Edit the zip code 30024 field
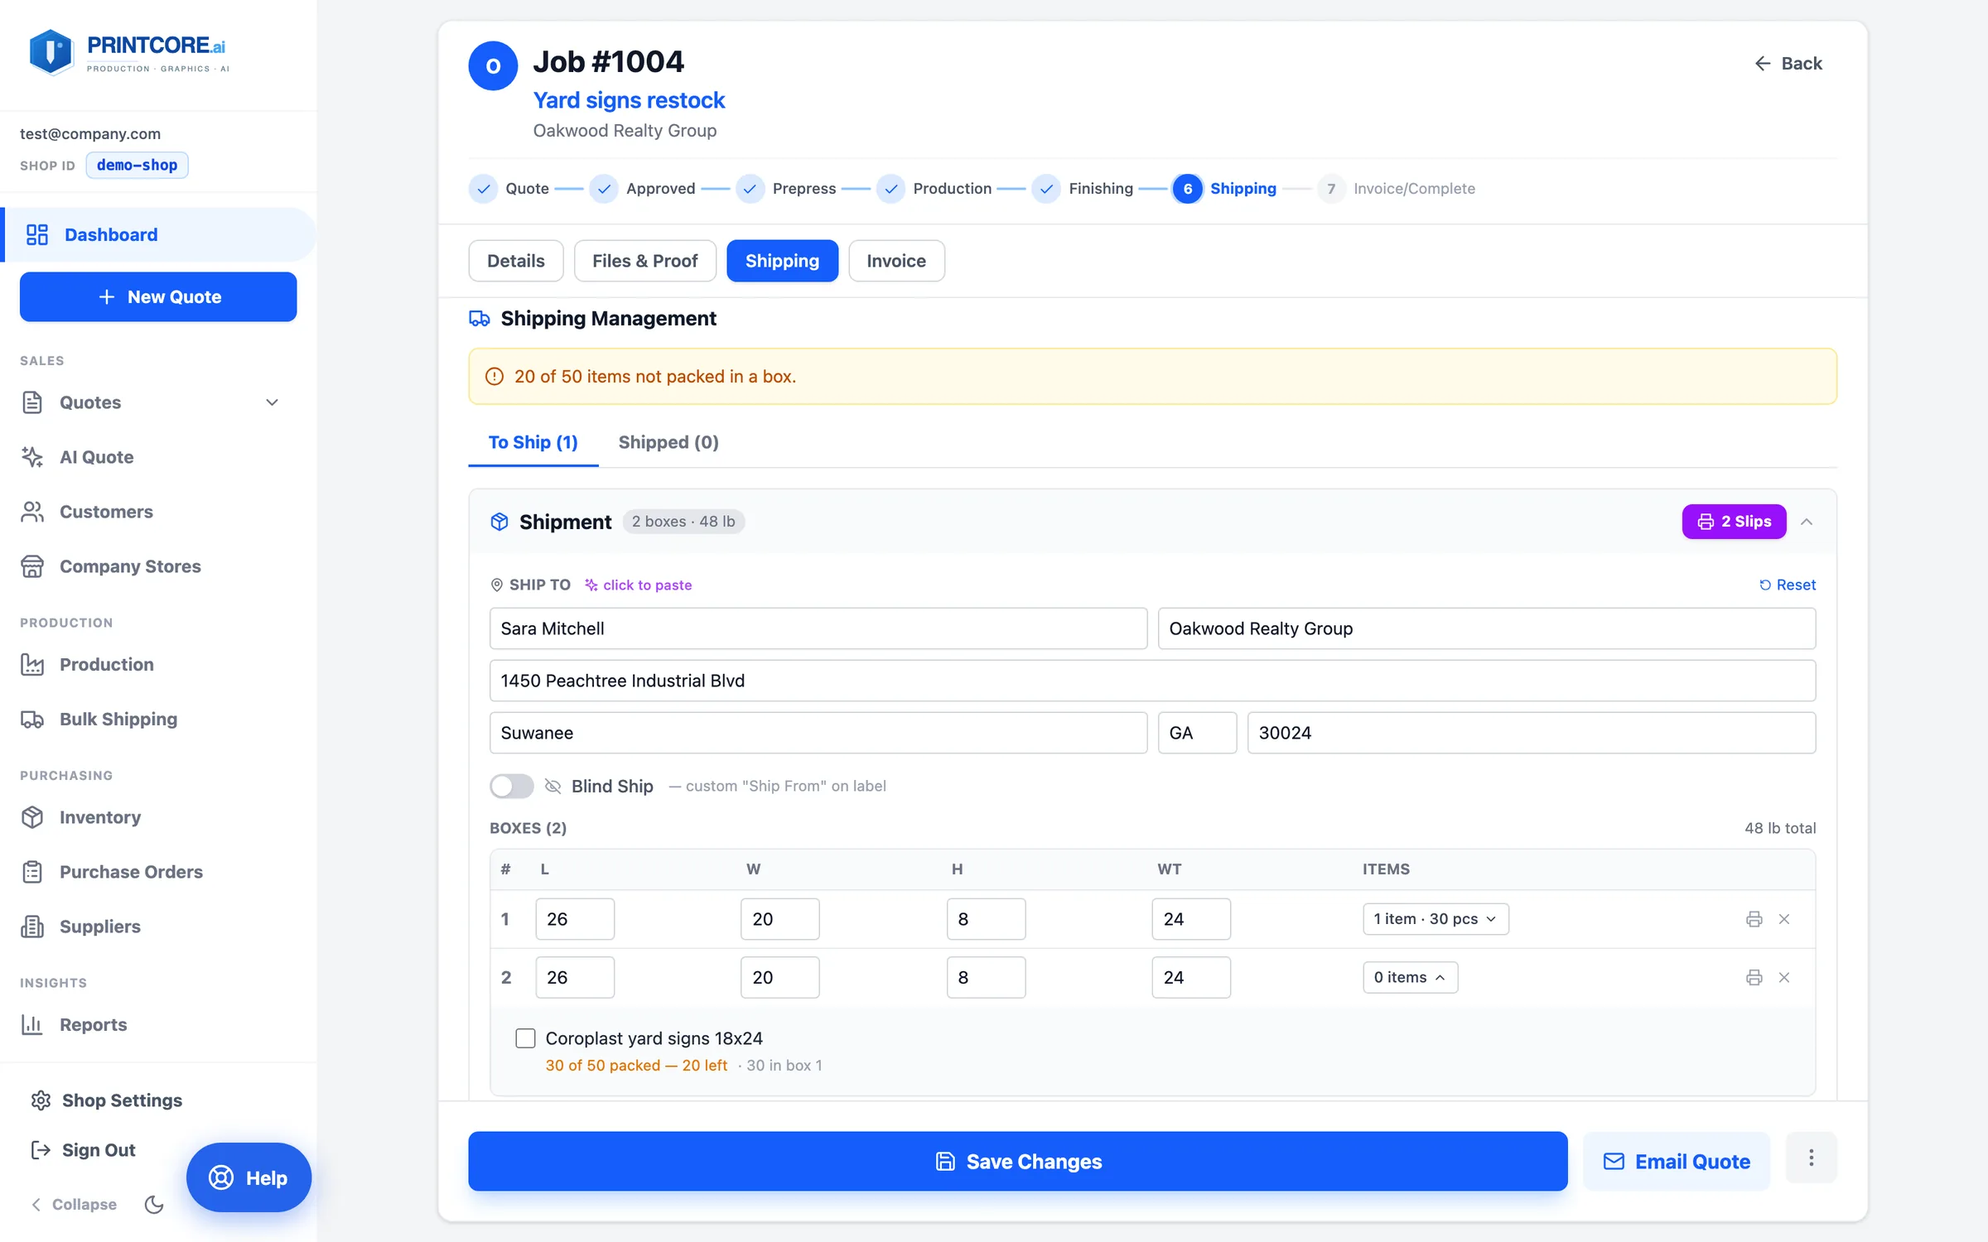 [1531, 733]
